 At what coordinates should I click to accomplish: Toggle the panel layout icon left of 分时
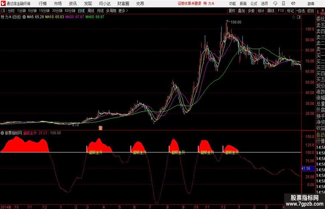(x=3, y=11)
